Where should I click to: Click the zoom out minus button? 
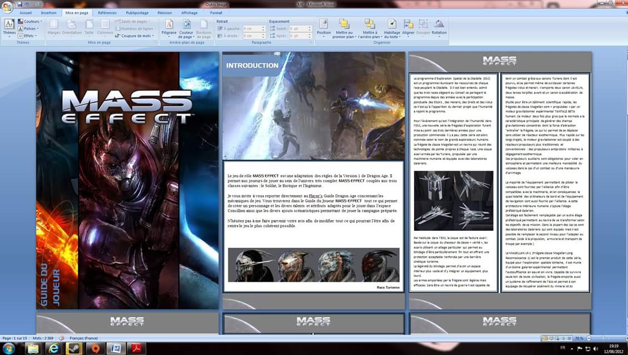[589, 338]
